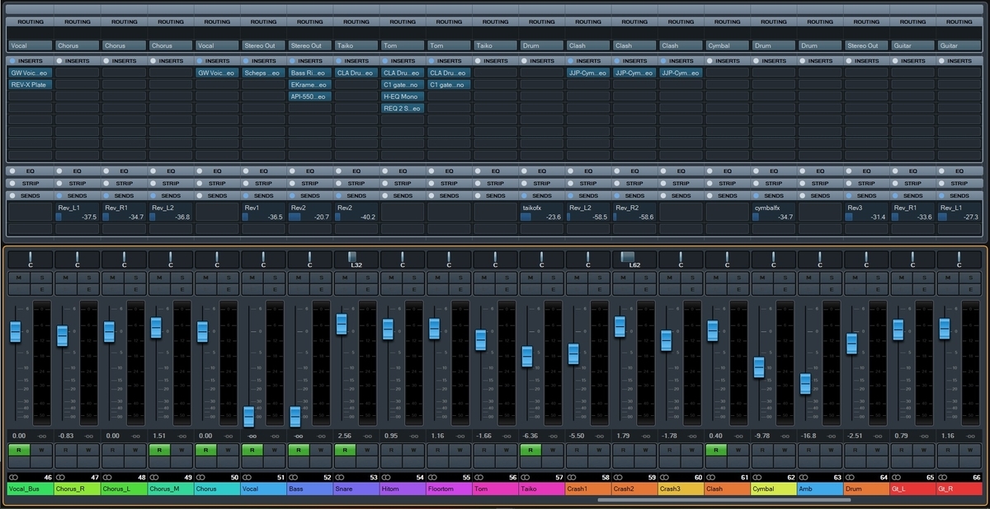Screen dimensions: 990x509
Task: Disable read automation on Vocal_Bus
Action: click(x=18, y=451)
